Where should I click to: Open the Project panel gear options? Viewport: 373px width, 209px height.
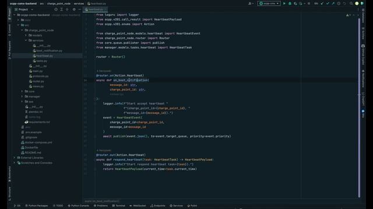(x=74, y=9)
